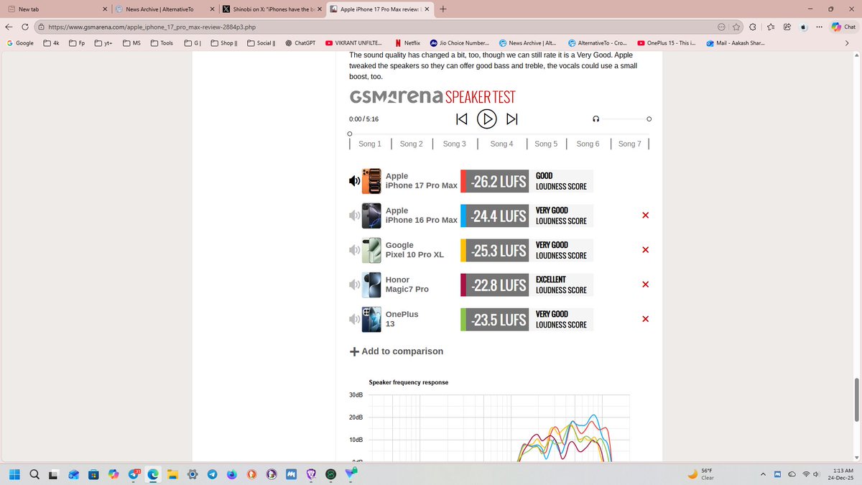Toggle speaker for iPhone 17 Pro Max
The height and width of the screenshot is (485, 862).
(354, 181)
